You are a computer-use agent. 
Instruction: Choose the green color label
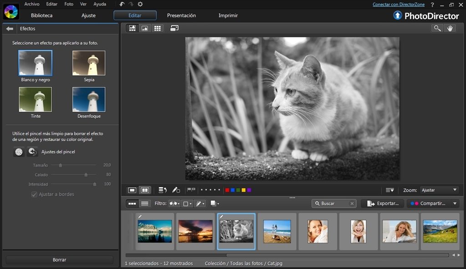click(x=238, y=190)
